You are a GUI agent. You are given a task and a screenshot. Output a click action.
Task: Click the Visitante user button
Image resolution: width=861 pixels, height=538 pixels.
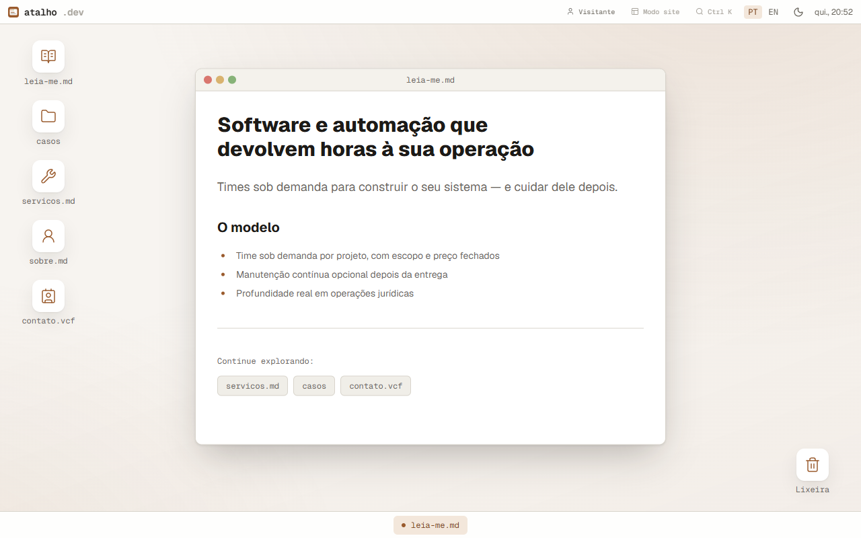pyautogui.click(x=591, y=12)
